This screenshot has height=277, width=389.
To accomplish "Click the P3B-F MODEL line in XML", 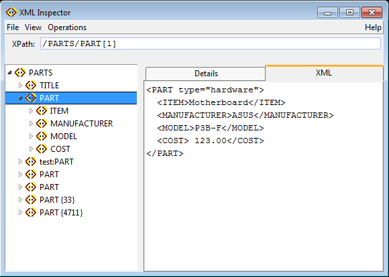I will pyautogui.click(x=211, y=128).
